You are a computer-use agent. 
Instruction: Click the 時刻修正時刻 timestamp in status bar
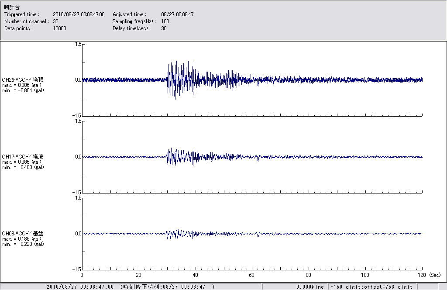pos(167,287)
